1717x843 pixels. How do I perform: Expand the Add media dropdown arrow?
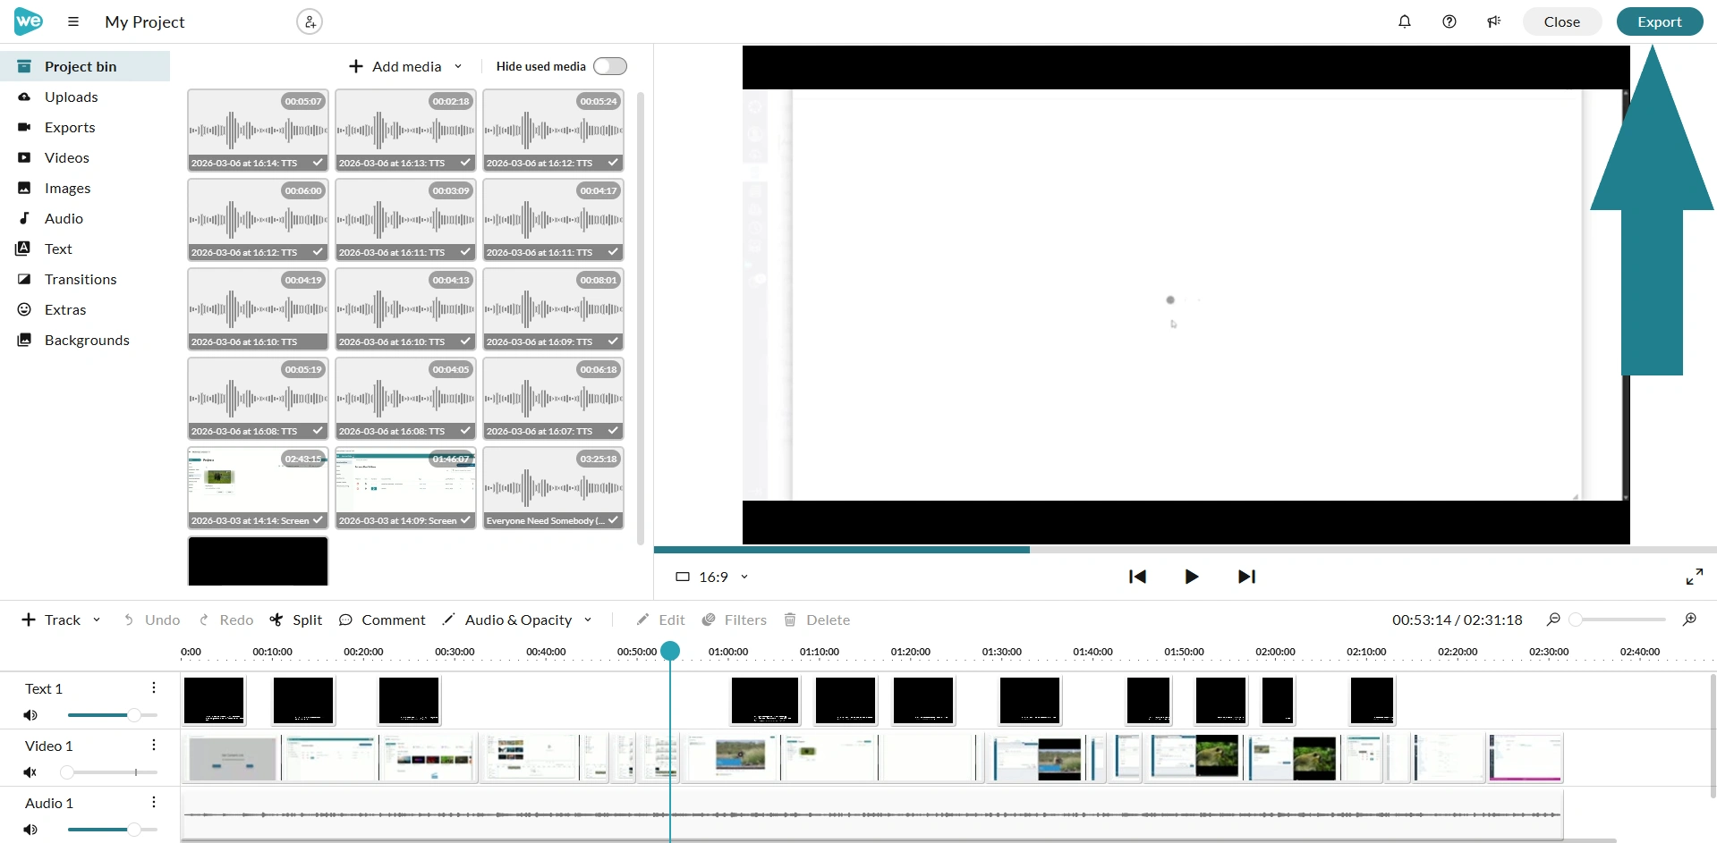pyautogui.click(x=458, y=66)
